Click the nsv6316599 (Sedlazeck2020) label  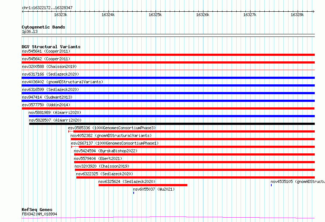pyautogui.click(x=50, y=89)
